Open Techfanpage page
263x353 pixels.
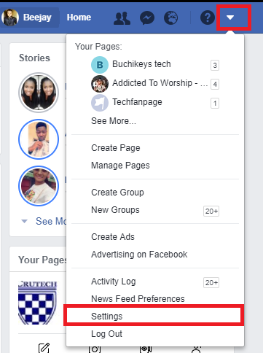(137, 102)
